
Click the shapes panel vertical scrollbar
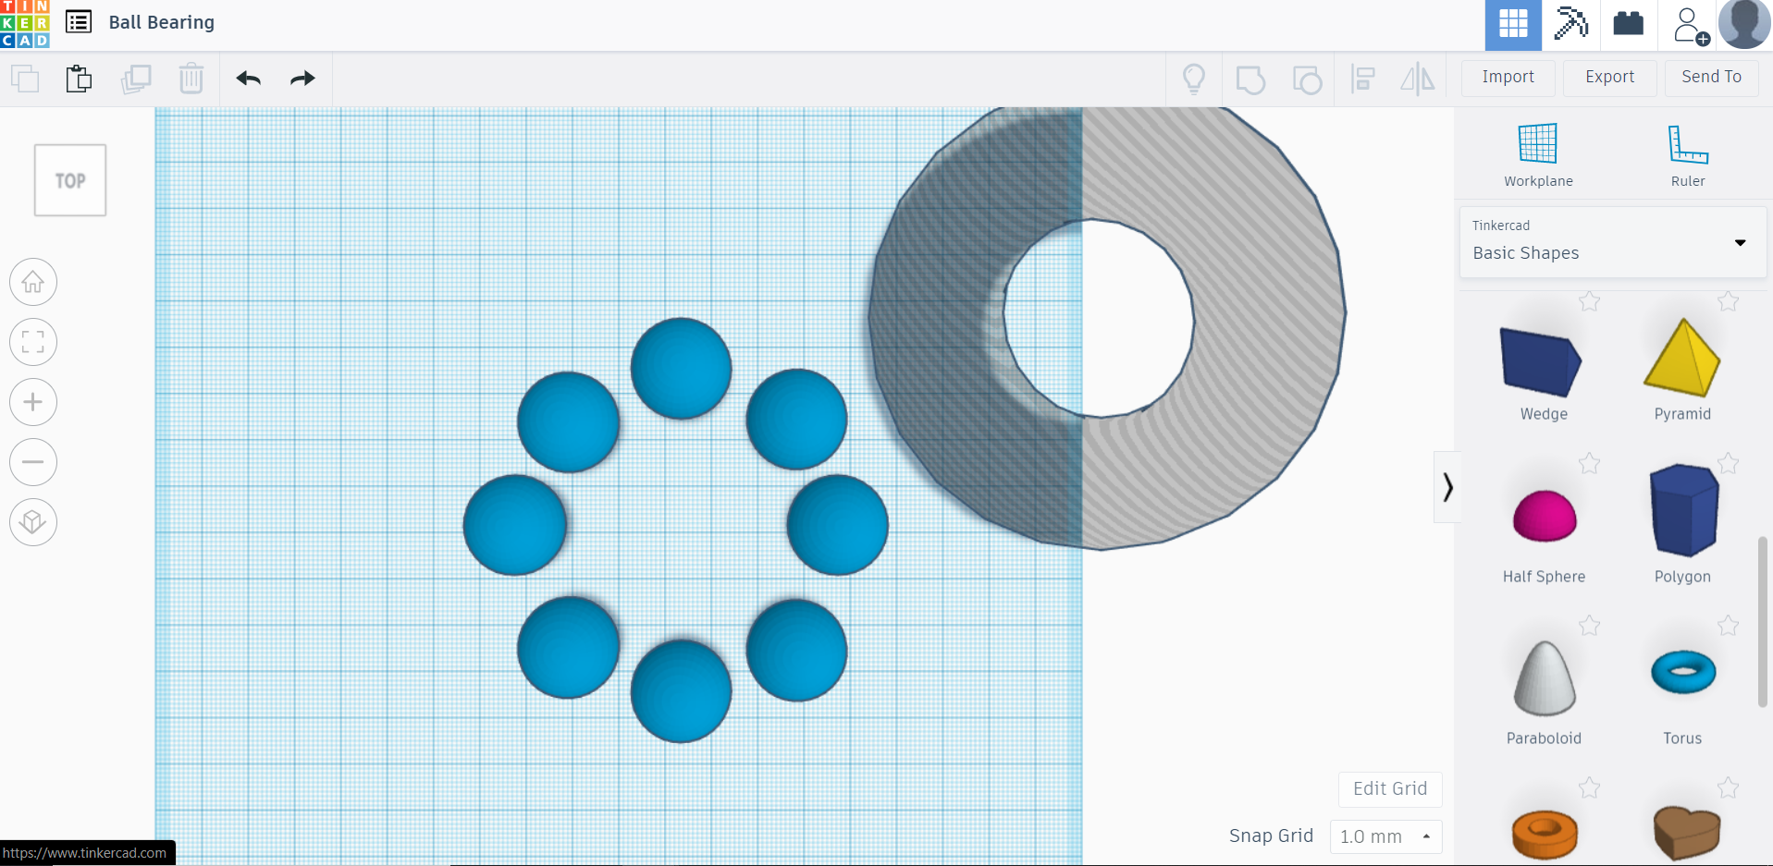tap(1763, 622)
